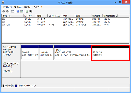Sort by the 状態 column header
The height and width of the screenshot is (93, 131).
click(x=69, y=16)
